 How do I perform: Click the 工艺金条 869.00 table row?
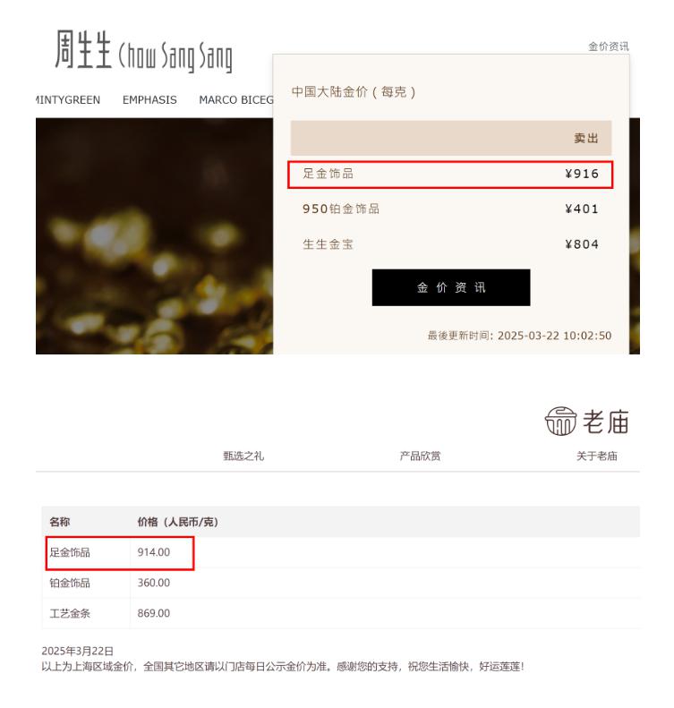pyautogui.click(x=341, y=613)
